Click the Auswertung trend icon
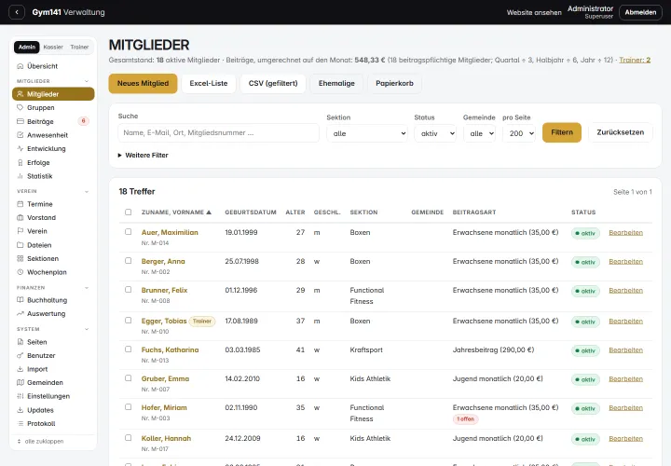 point(20,314)
